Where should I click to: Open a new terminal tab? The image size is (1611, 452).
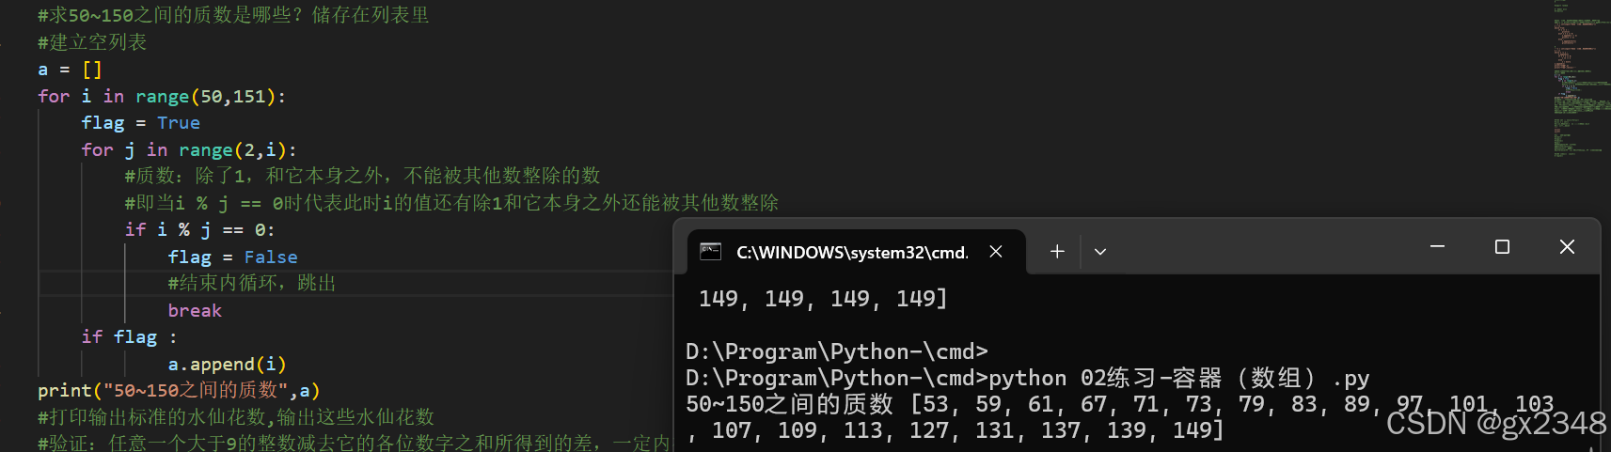point(1057,252)
